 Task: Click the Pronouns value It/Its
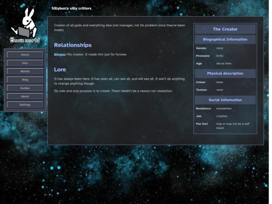(x=220, y=56)
